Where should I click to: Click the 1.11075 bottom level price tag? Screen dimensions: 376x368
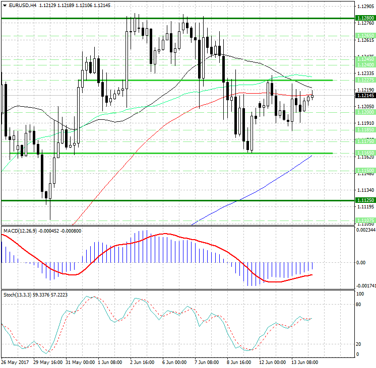365,220
